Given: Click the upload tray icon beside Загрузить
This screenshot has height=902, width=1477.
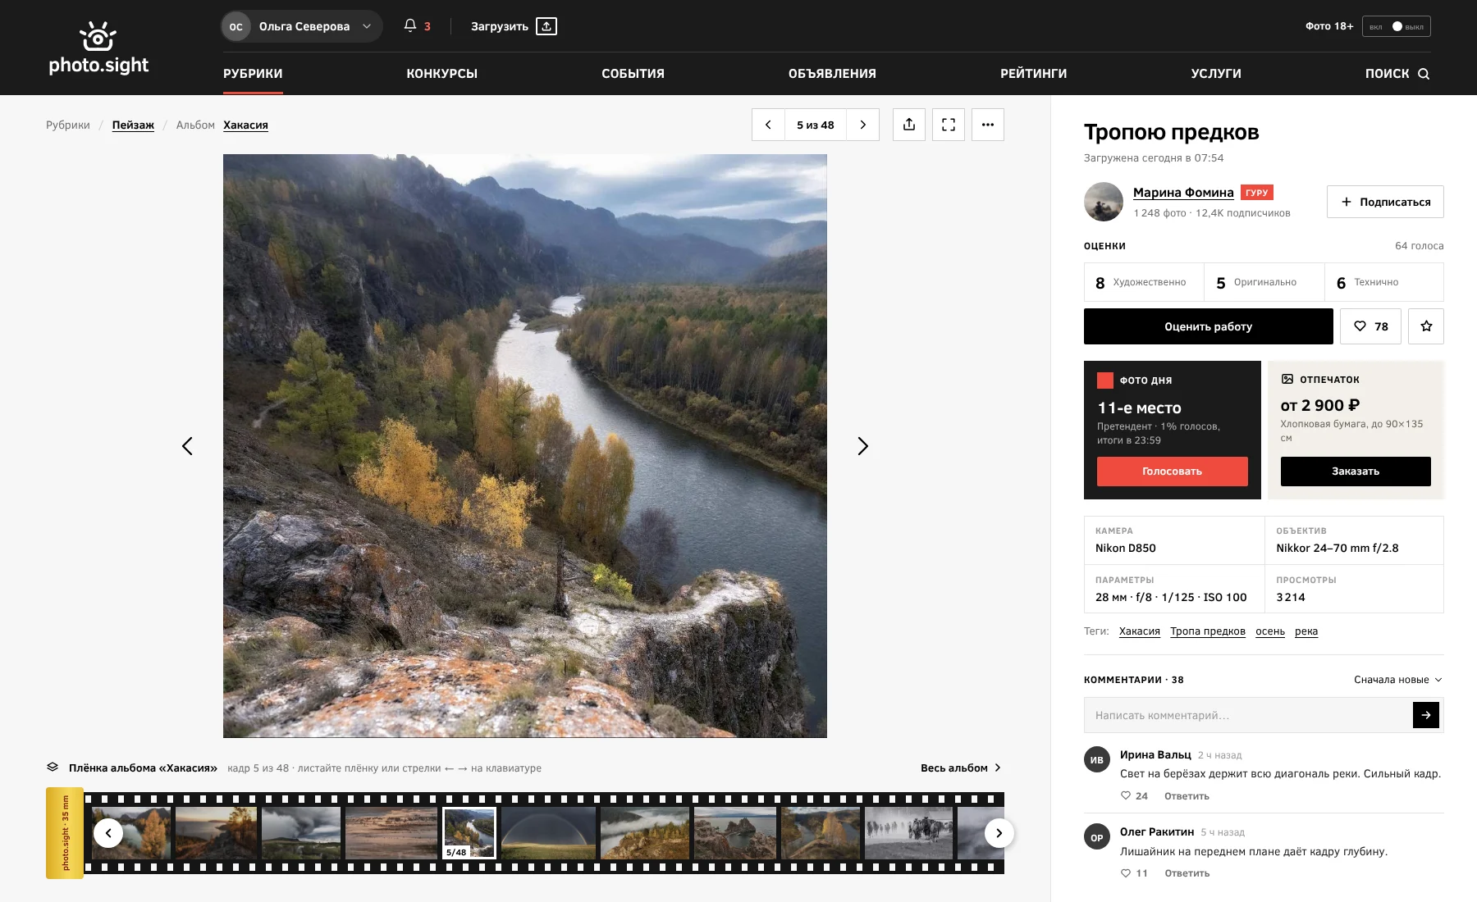Looking at the screenshot, I should (546, 26).
